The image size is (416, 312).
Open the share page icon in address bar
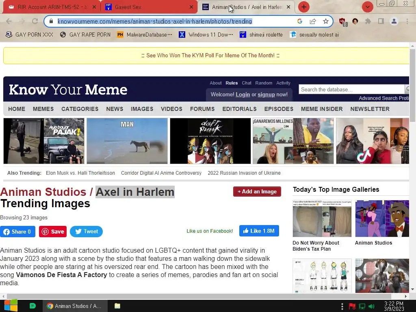[x=313, y=21]
